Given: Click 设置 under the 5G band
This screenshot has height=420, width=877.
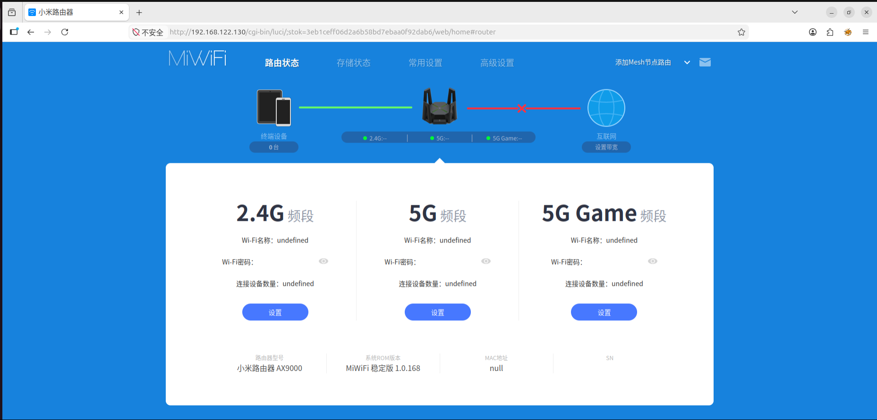Looking at the screenshot, I should (438, 312).
